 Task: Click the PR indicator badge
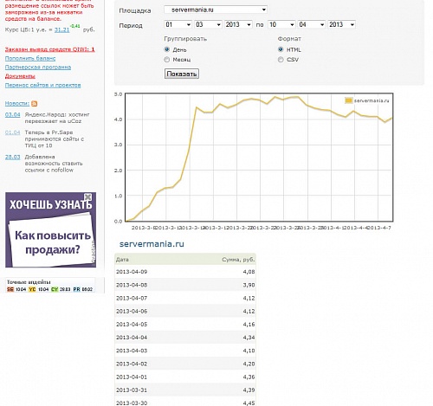(x=76, y=289)
